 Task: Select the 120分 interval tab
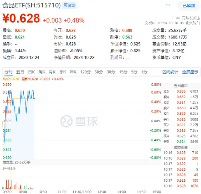(x=85, y=72)
